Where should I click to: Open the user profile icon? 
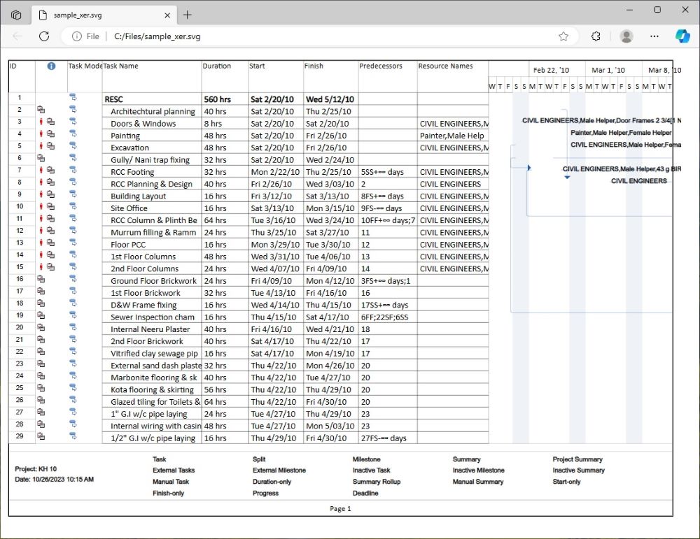626,36
